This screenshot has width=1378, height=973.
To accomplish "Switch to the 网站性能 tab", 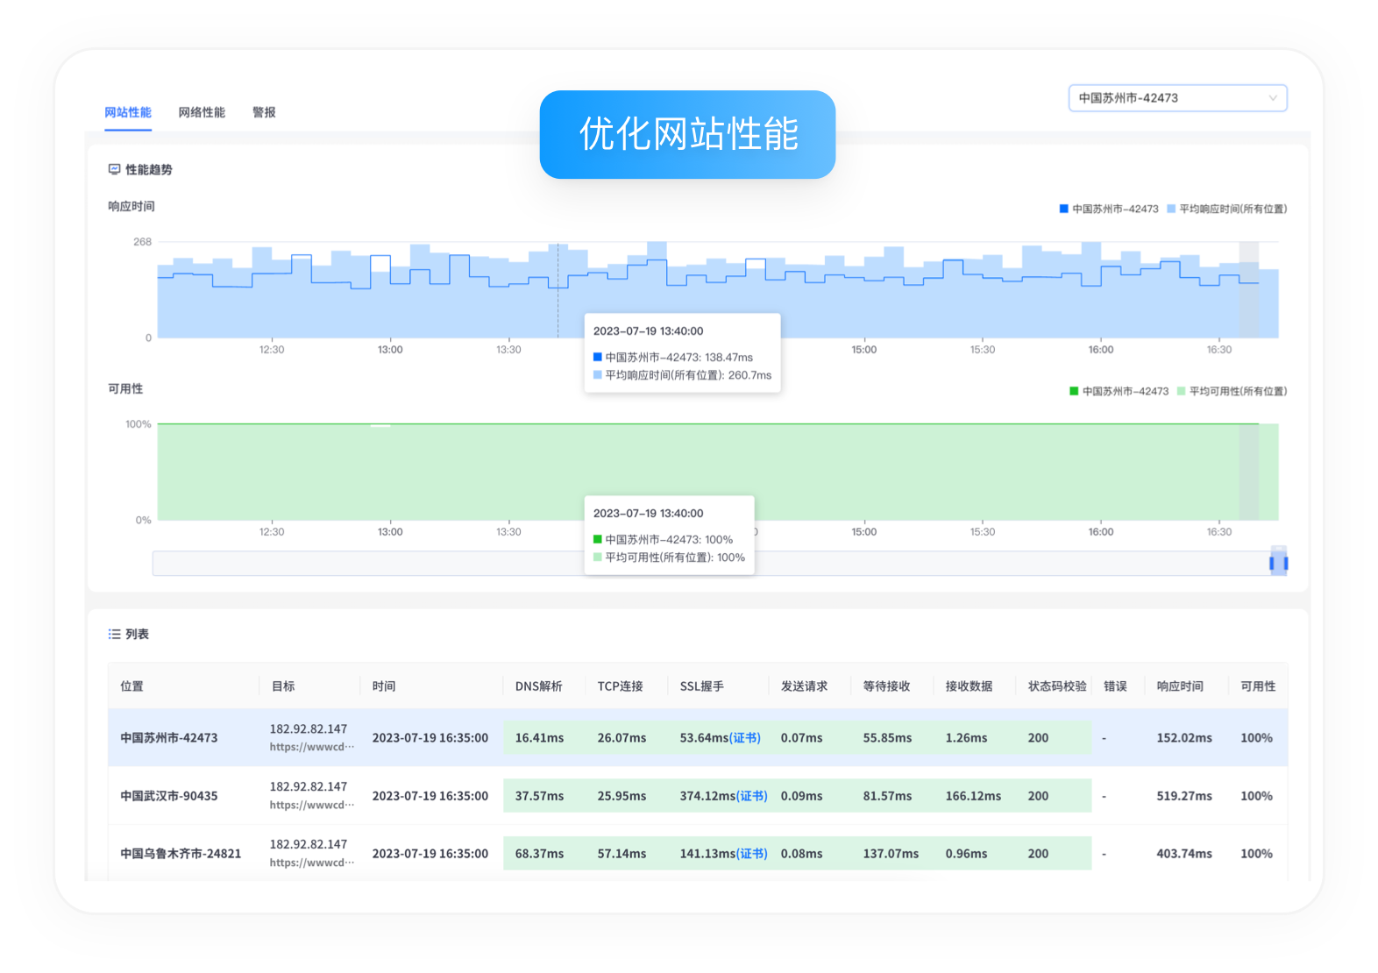I will pyautogui.click(x=128, y=112).
